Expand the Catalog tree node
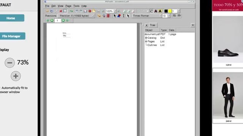The image size is (243, 136). [146, 38]
